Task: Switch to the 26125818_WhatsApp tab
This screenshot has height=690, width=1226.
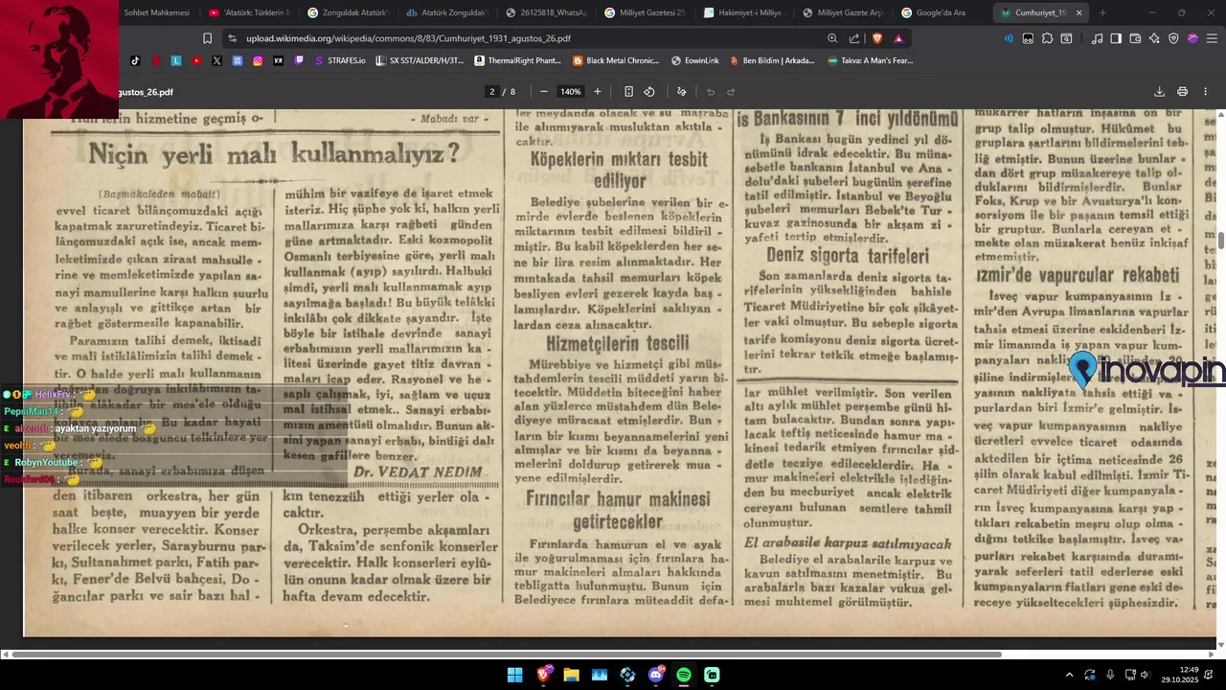Action: coord(545,12)
